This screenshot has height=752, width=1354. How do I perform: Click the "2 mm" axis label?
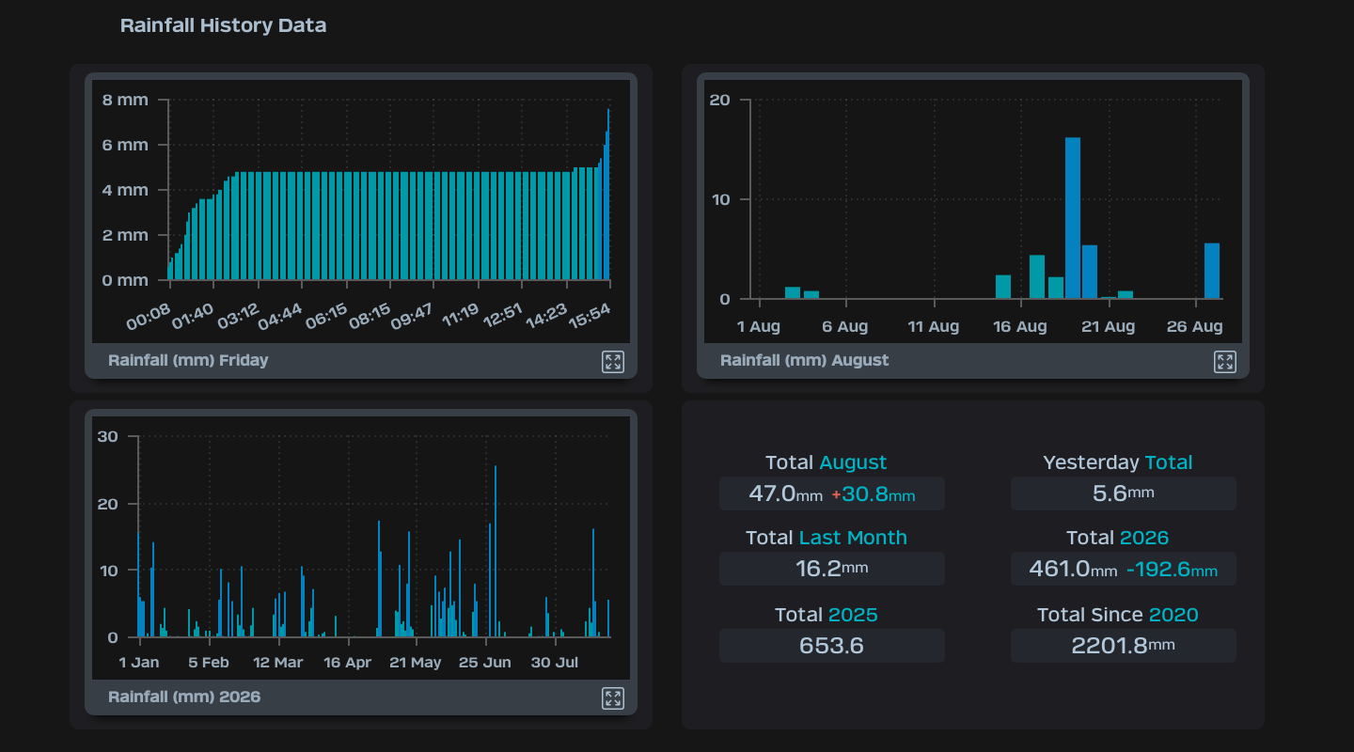click(126, 235)
